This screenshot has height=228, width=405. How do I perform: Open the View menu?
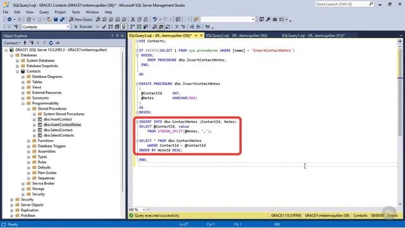pos(30,12)
